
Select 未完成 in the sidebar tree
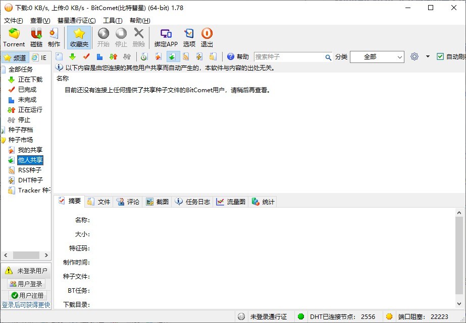click(x=27, y=100)
